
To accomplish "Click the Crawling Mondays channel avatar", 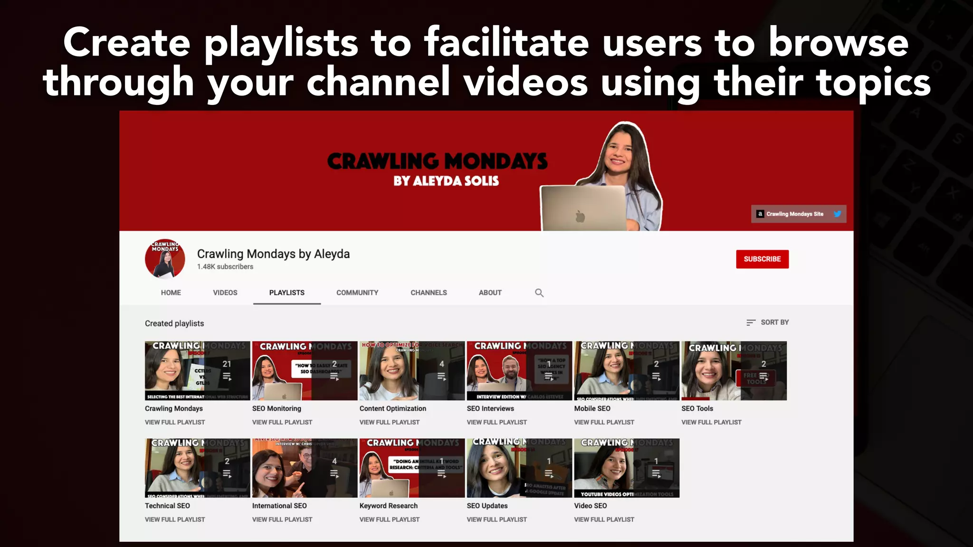I will click(x=165, y=259).
